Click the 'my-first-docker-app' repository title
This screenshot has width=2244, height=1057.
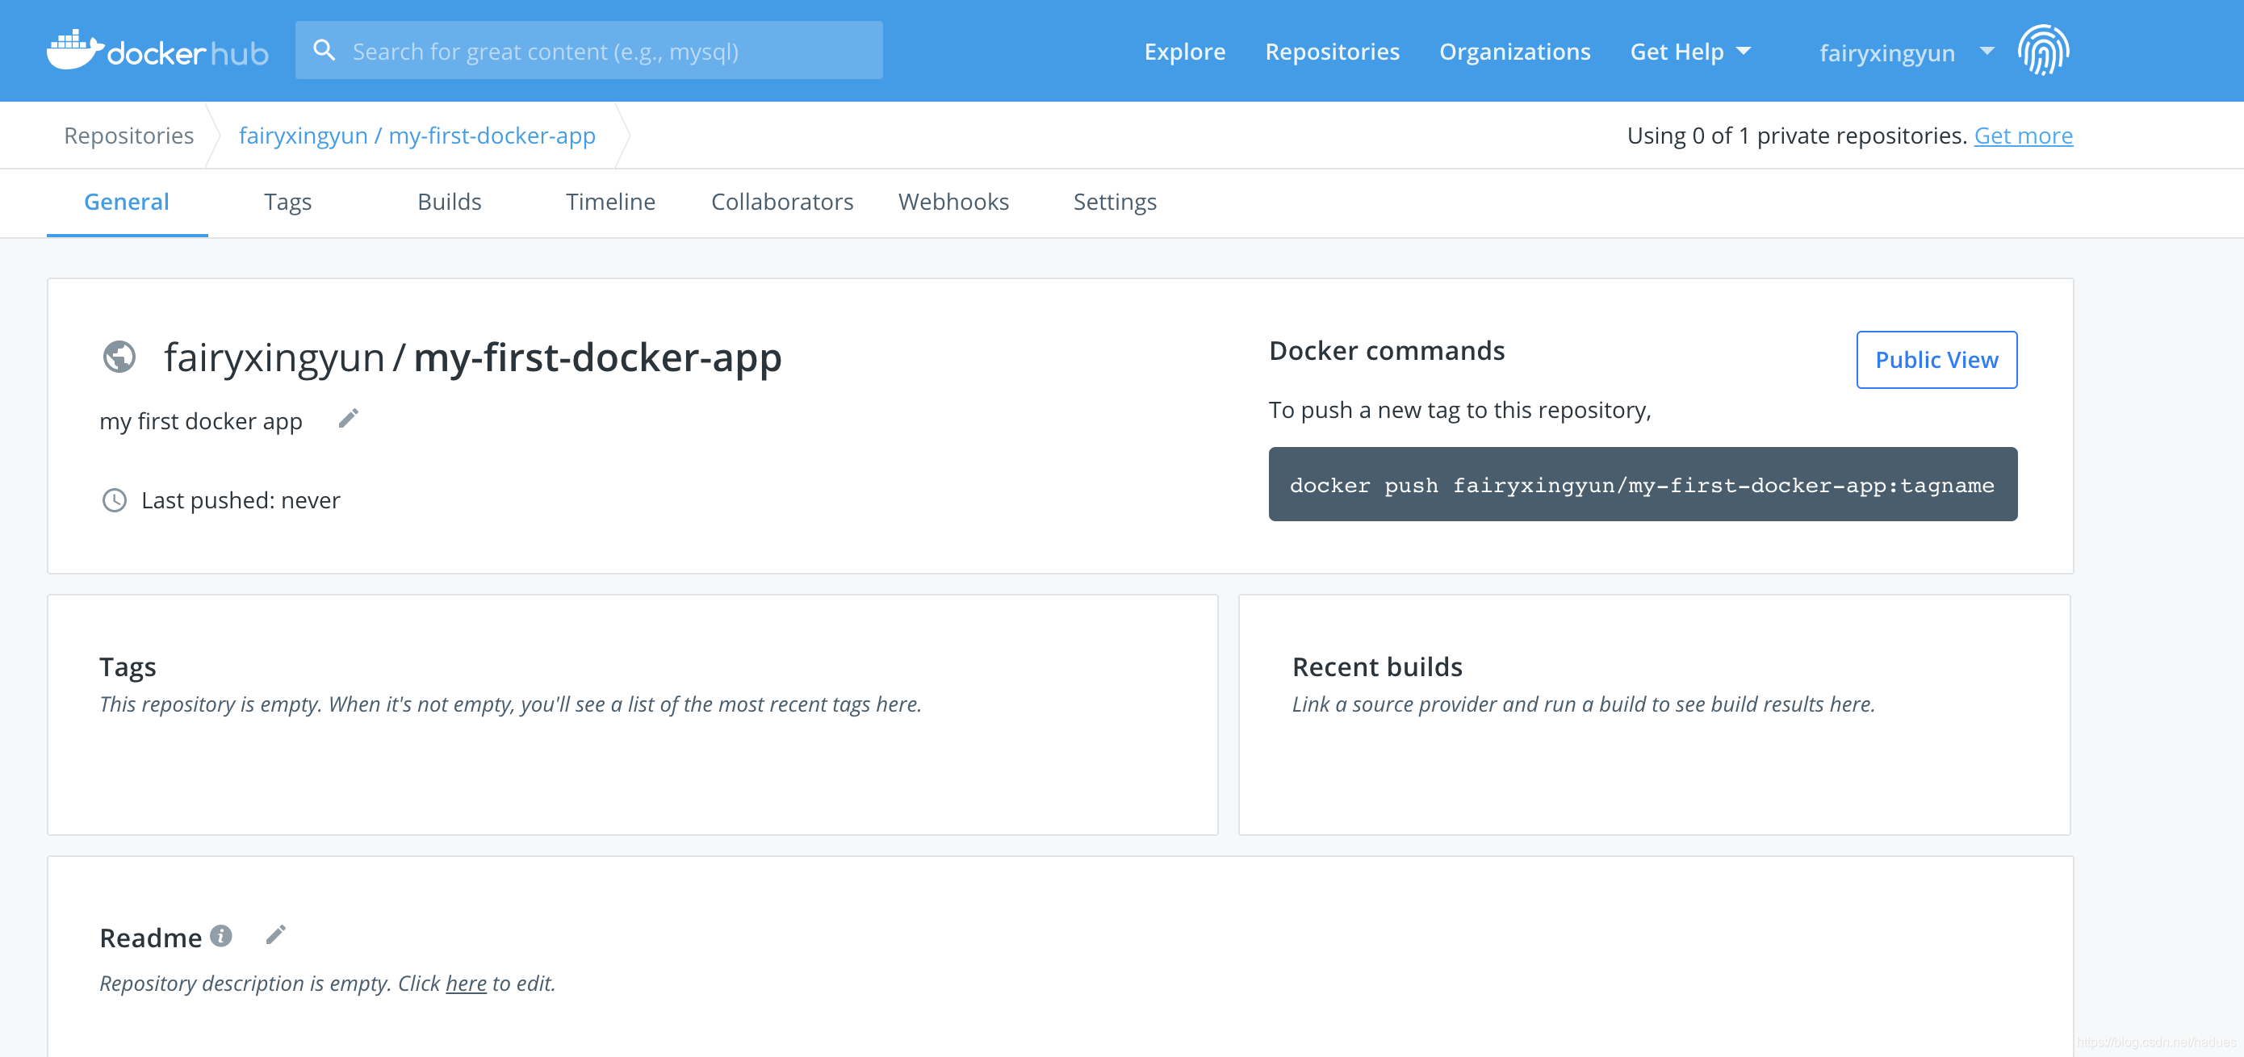coord(597,358)
